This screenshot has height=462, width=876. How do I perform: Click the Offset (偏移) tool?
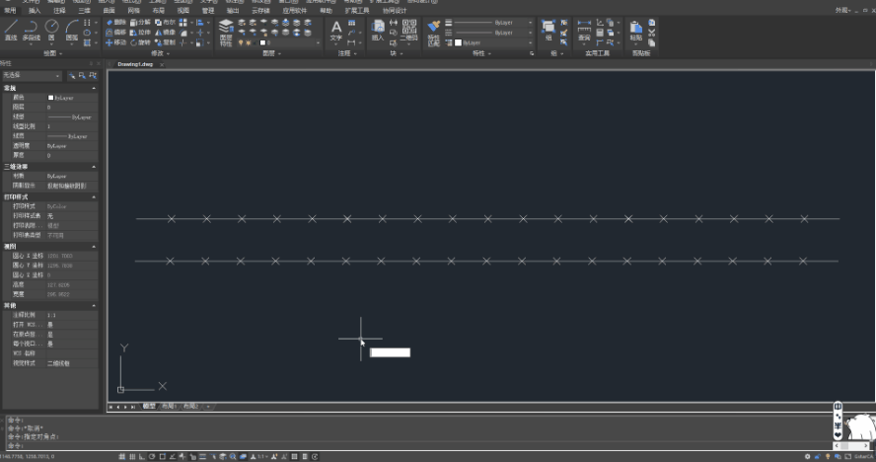(116, 33)
